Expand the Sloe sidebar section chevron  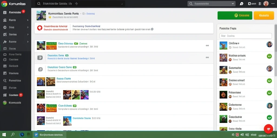[28, 27]
